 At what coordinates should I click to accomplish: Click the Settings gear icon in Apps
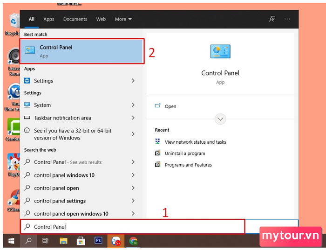coord(27,81)
